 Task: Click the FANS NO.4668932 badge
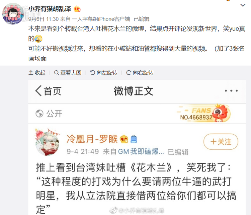[x=204, y=114]
